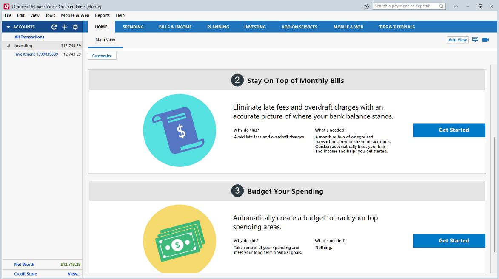Screen dimensions: 499x279
Task: Click the Investing group total $12,743.29
Action: pos(71,46)
